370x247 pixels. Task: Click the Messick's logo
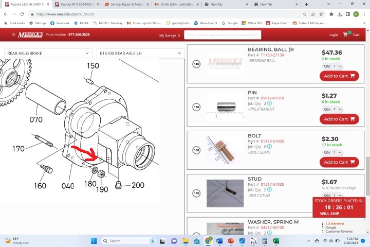[30, 35]
